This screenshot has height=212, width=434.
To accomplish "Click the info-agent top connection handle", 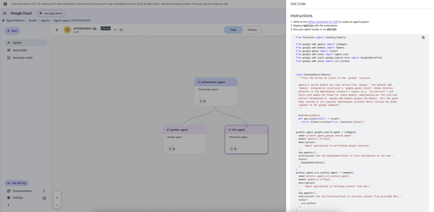I will (246, 126).
